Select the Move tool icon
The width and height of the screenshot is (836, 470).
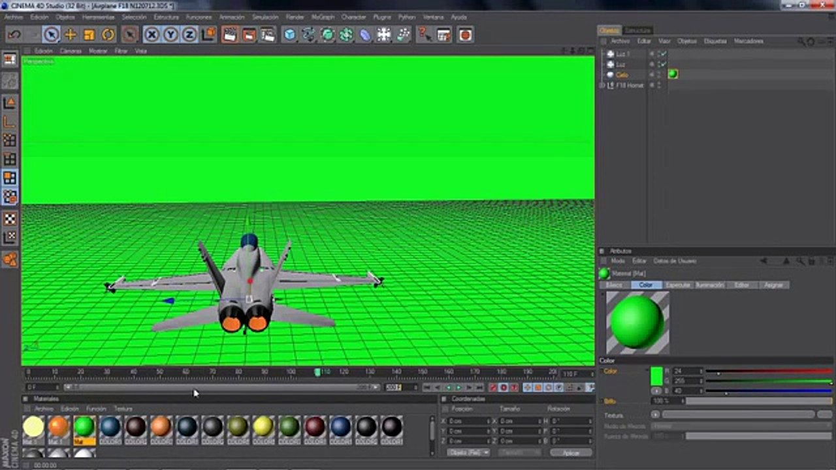coord(70,35)
